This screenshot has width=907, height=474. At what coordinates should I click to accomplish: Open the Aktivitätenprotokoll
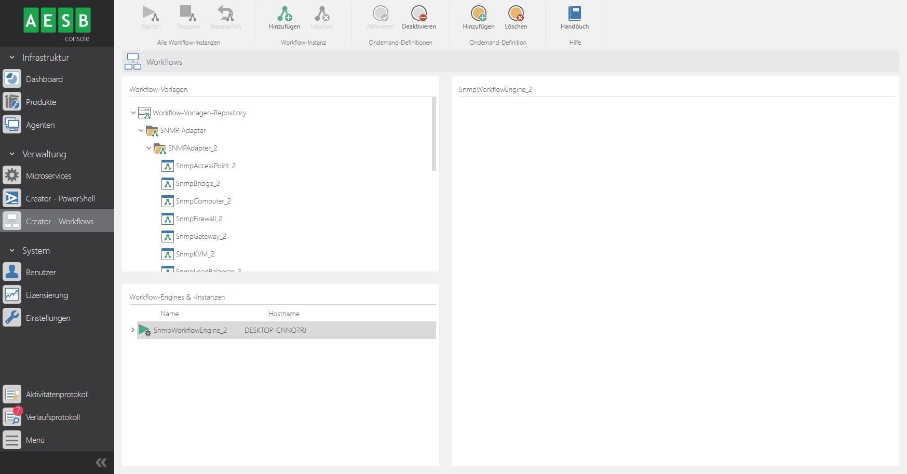coord(56,394)
